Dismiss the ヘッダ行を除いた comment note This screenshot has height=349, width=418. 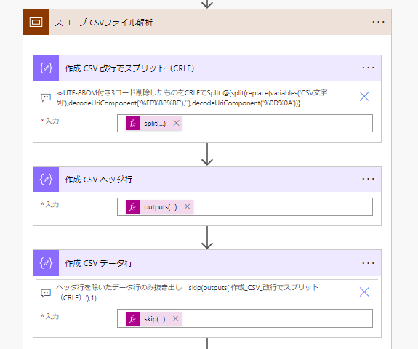[x=364, y=292]
